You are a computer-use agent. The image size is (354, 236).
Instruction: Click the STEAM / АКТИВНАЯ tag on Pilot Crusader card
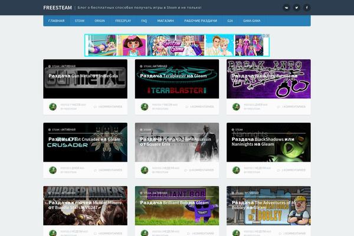pyautogui.click(x=62, y=130)
